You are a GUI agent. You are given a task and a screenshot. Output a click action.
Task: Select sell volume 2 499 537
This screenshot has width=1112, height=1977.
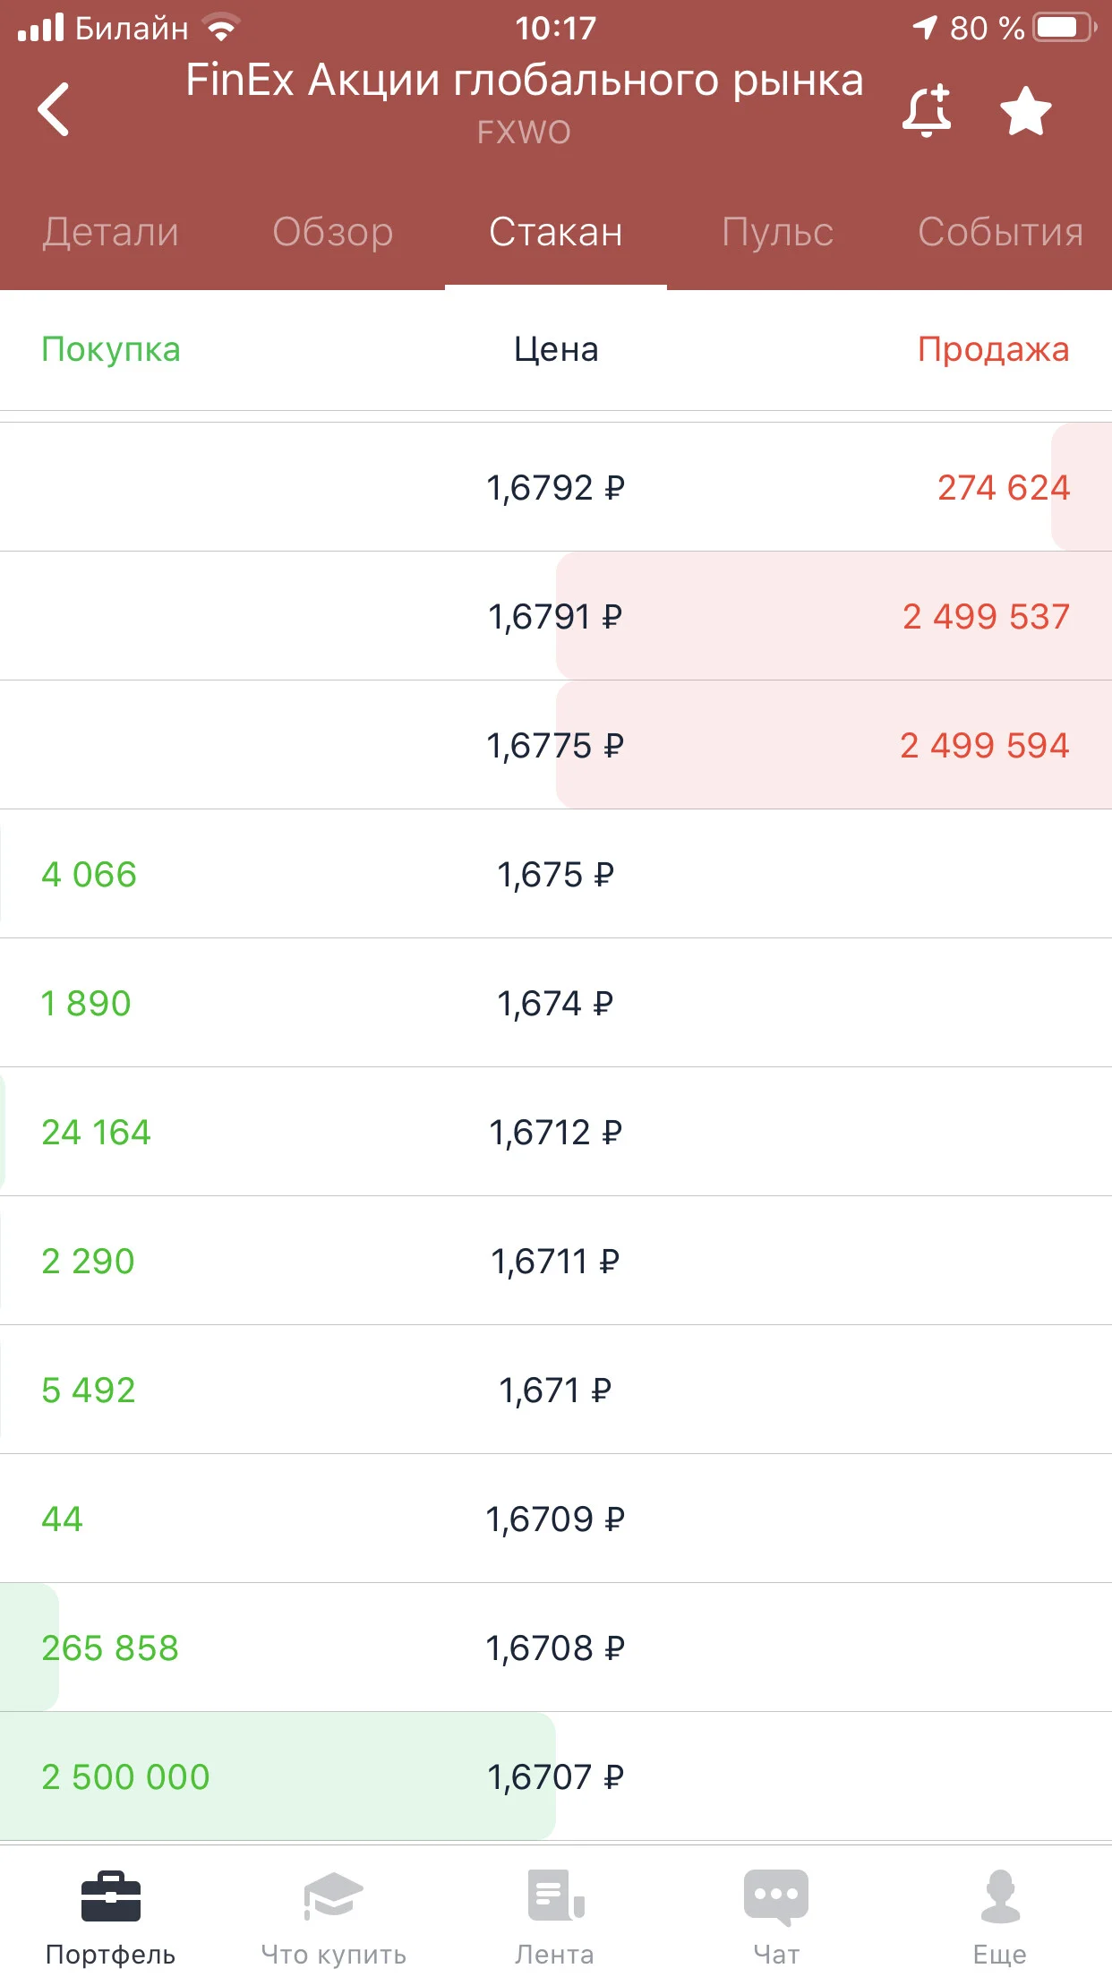pyautogui.click(x=986, y=617)
